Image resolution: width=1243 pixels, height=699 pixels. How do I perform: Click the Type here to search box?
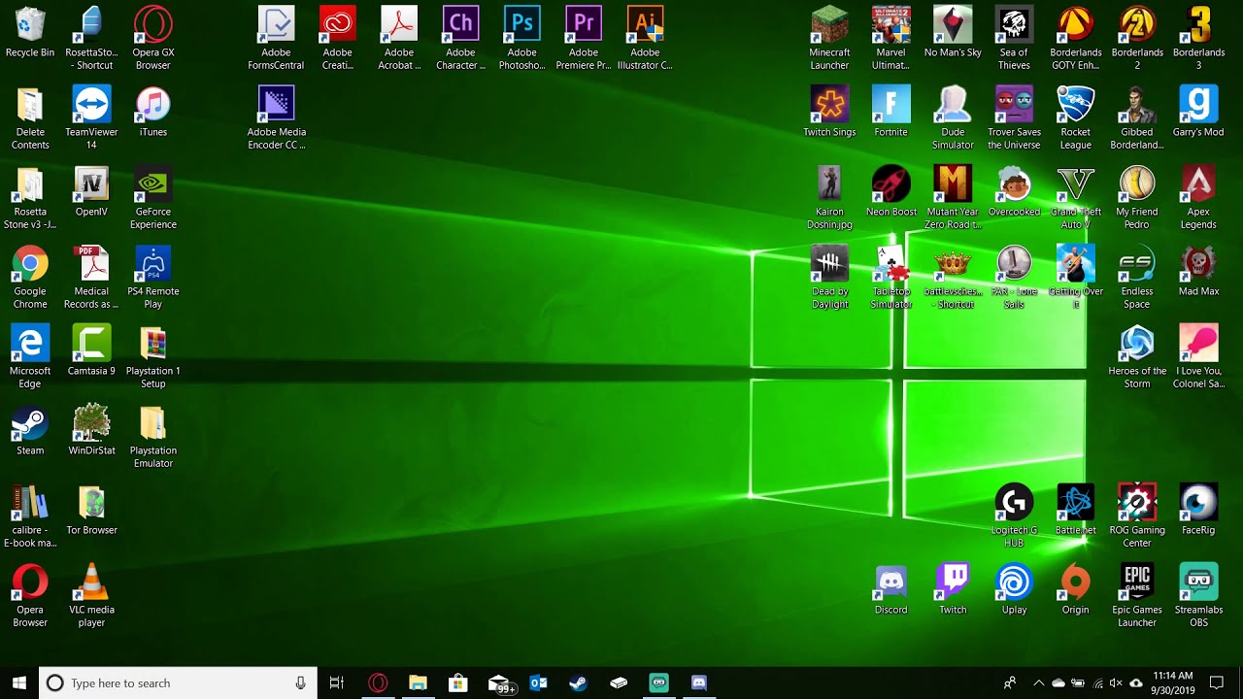178,682
